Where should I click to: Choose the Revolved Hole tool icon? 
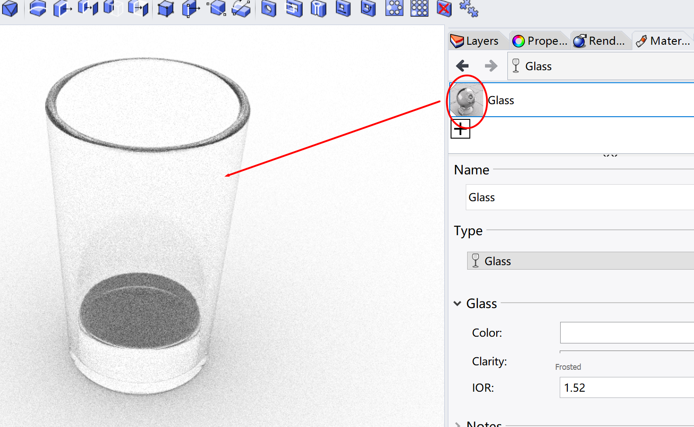click(319, 8)
